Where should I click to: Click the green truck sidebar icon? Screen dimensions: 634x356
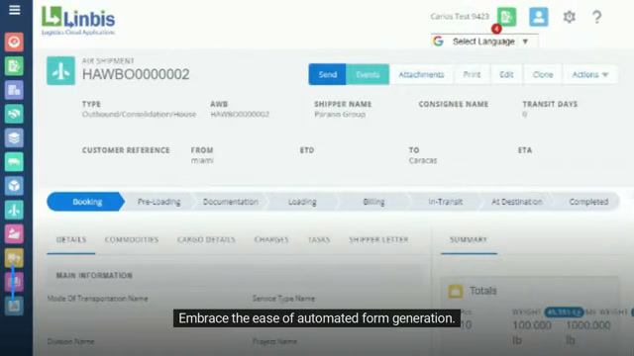[14, 162]
